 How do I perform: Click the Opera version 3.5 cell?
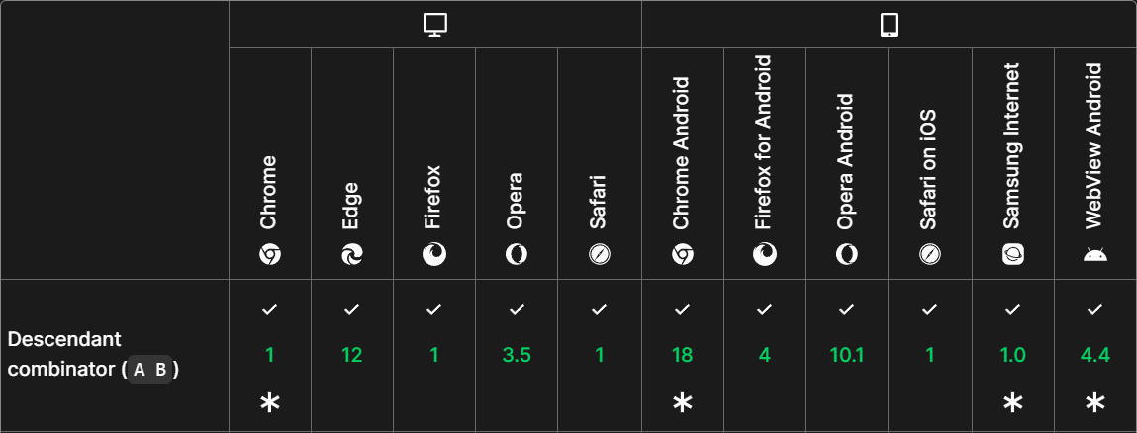click(x=517, y=355)
